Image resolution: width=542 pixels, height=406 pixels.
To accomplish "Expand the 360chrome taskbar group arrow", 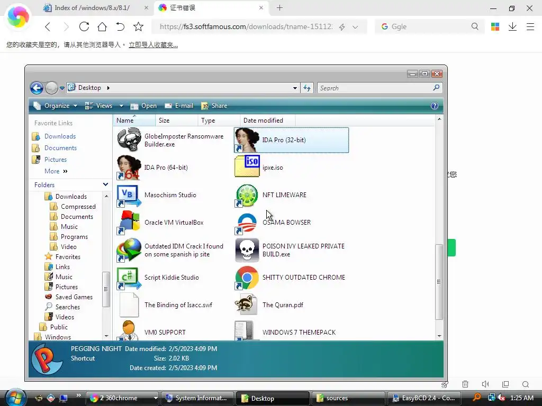I will [x=156, y=398].
